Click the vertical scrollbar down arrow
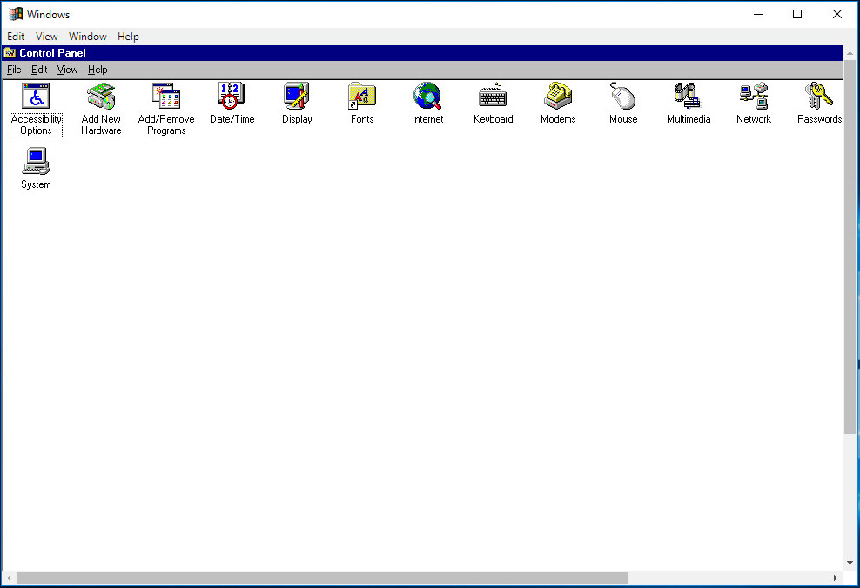Image resolution: width=860 pixels, height=588 pixels. pyautogui.click(x=850, y=563)
